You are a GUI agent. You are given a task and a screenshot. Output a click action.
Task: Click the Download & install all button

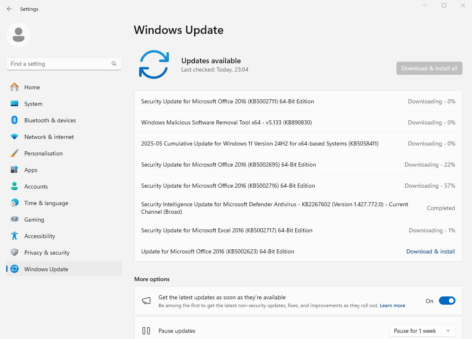tap(429, 68)
